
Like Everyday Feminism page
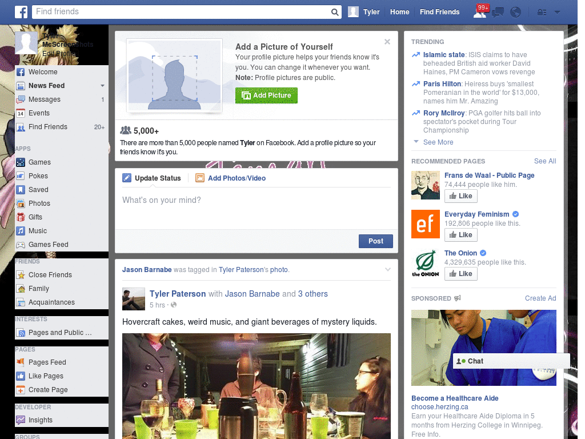(461, 235)
